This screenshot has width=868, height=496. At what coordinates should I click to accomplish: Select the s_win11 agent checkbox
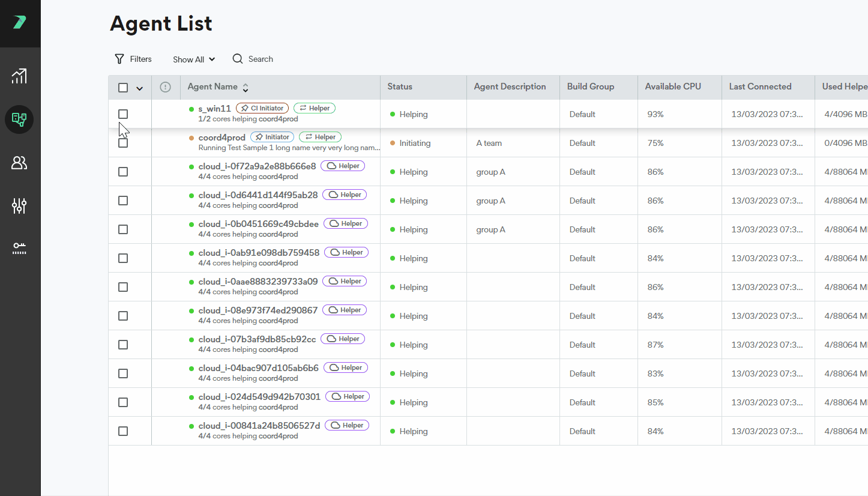point(123,114)
